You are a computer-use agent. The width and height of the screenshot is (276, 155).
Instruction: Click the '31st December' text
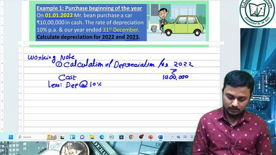pos(120,30)
